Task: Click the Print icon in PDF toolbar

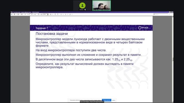Action: coord(18,14)
